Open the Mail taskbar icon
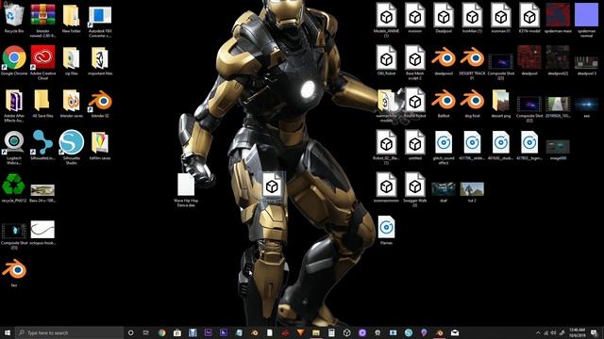The width and height of the screenshot is (604, 339). click(x=455, y=332)
